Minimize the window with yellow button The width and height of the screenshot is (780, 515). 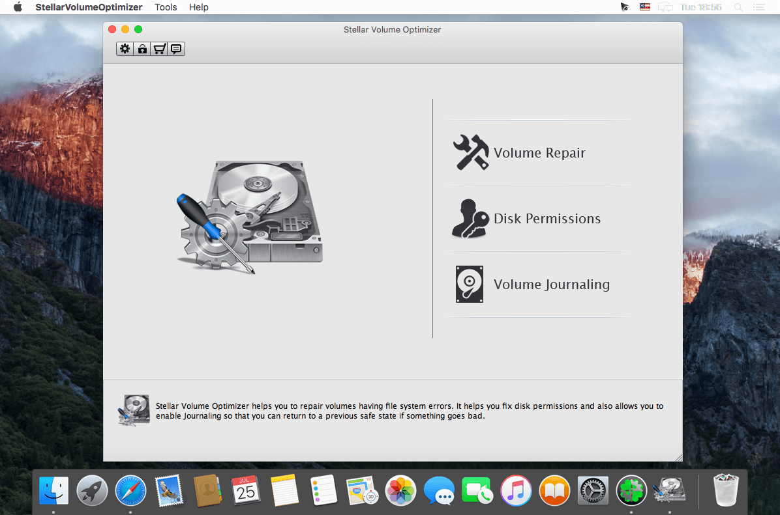click(x=125, y=29)
